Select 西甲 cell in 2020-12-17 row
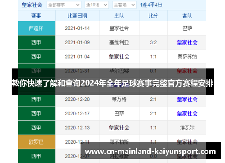Image resolution: width=225 pixels, height=163 pixels. click(x=36, y=113)
